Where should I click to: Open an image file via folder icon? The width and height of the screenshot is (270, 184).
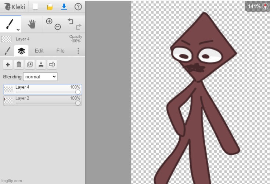[x=50, y=7]
